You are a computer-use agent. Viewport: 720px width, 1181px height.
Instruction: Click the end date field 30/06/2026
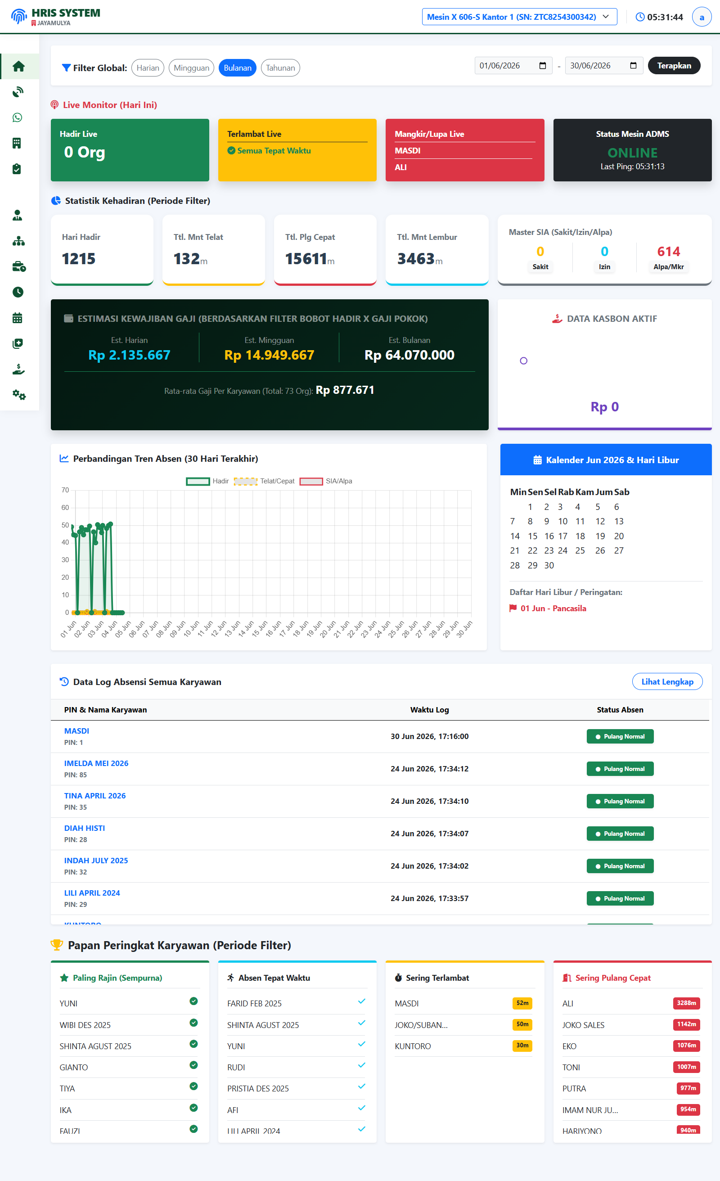[x=604, y=66]
